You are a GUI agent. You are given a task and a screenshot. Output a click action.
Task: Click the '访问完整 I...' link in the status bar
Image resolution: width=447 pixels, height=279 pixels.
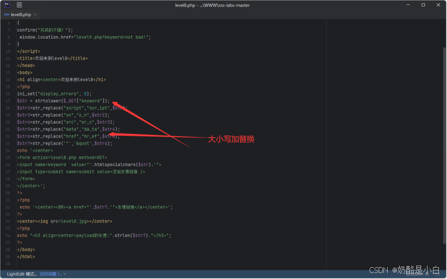pyautogui.click(x=51, y=274)
